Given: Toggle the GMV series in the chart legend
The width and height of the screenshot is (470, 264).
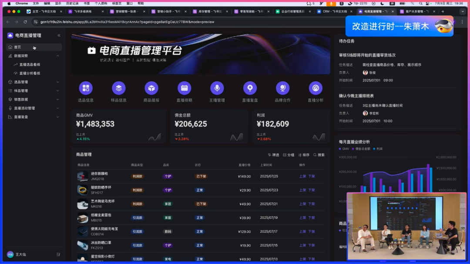Looking at the screenshot, I should [344, 148].
